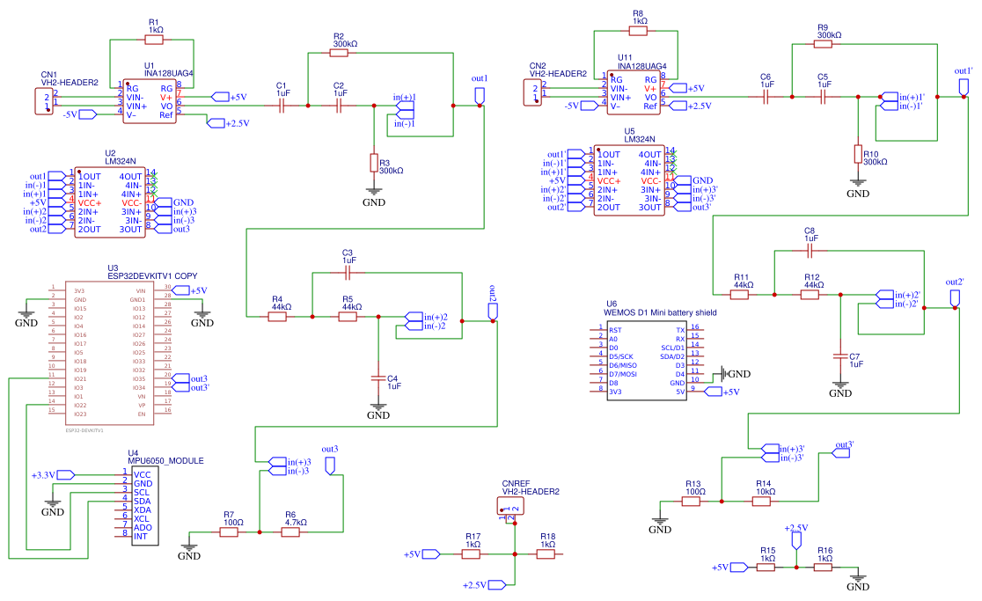Select capacitor C5 1uF
982x601 pixels.
[x=824, y=97]
